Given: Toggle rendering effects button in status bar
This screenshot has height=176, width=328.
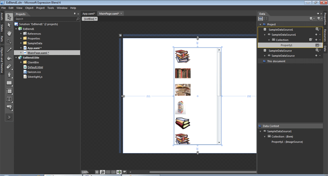Looking at the screenshot, I should (x=102, y=172).
